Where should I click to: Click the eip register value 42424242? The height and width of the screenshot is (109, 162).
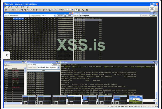click(x=15, y=87)
